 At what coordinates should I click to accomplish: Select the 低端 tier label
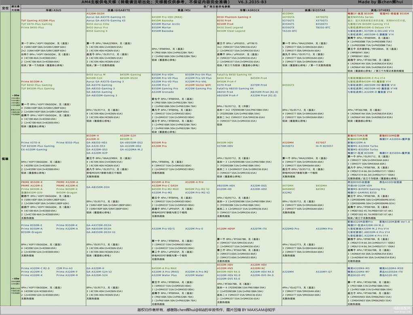point(5,159)
